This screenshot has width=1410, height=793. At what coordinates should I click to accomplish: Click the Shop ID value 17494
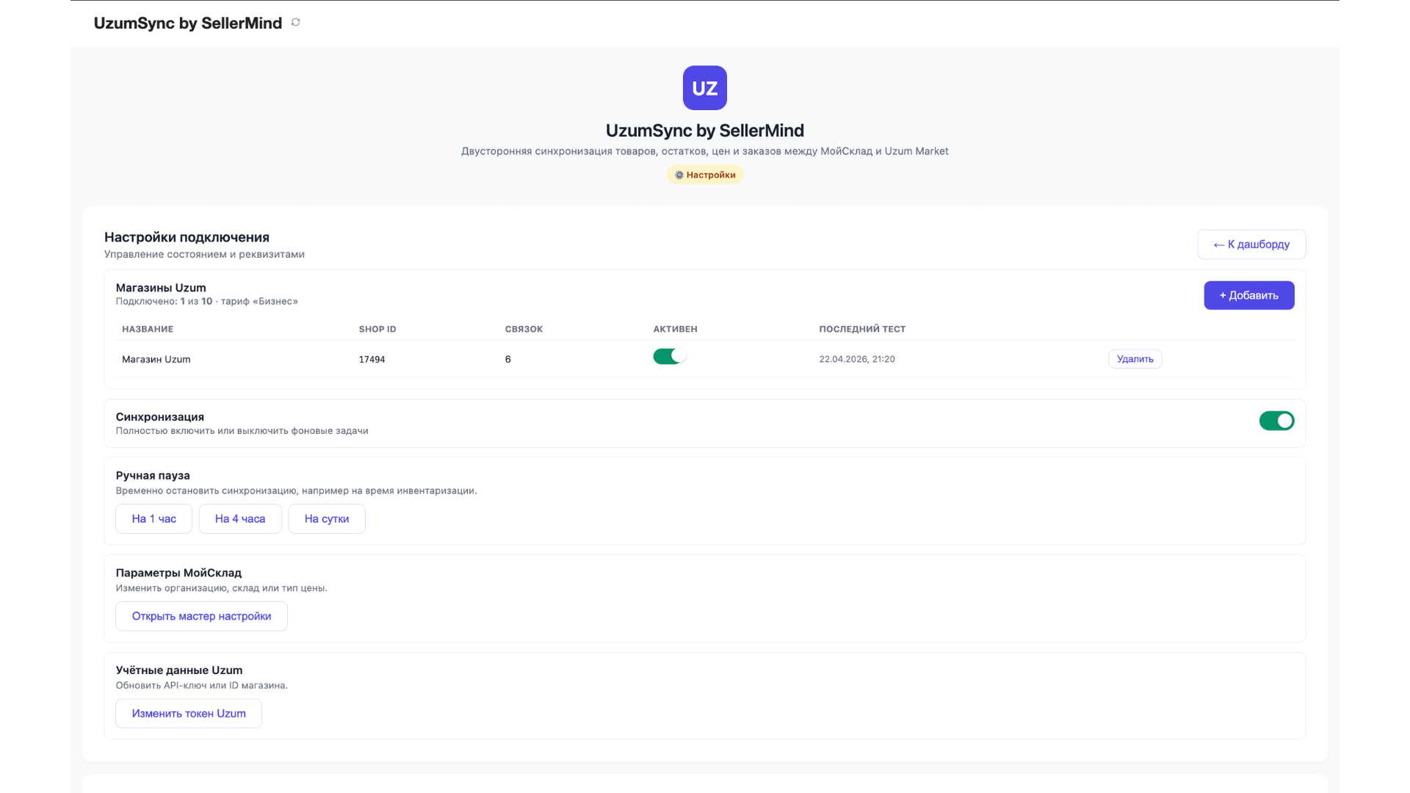372,359
